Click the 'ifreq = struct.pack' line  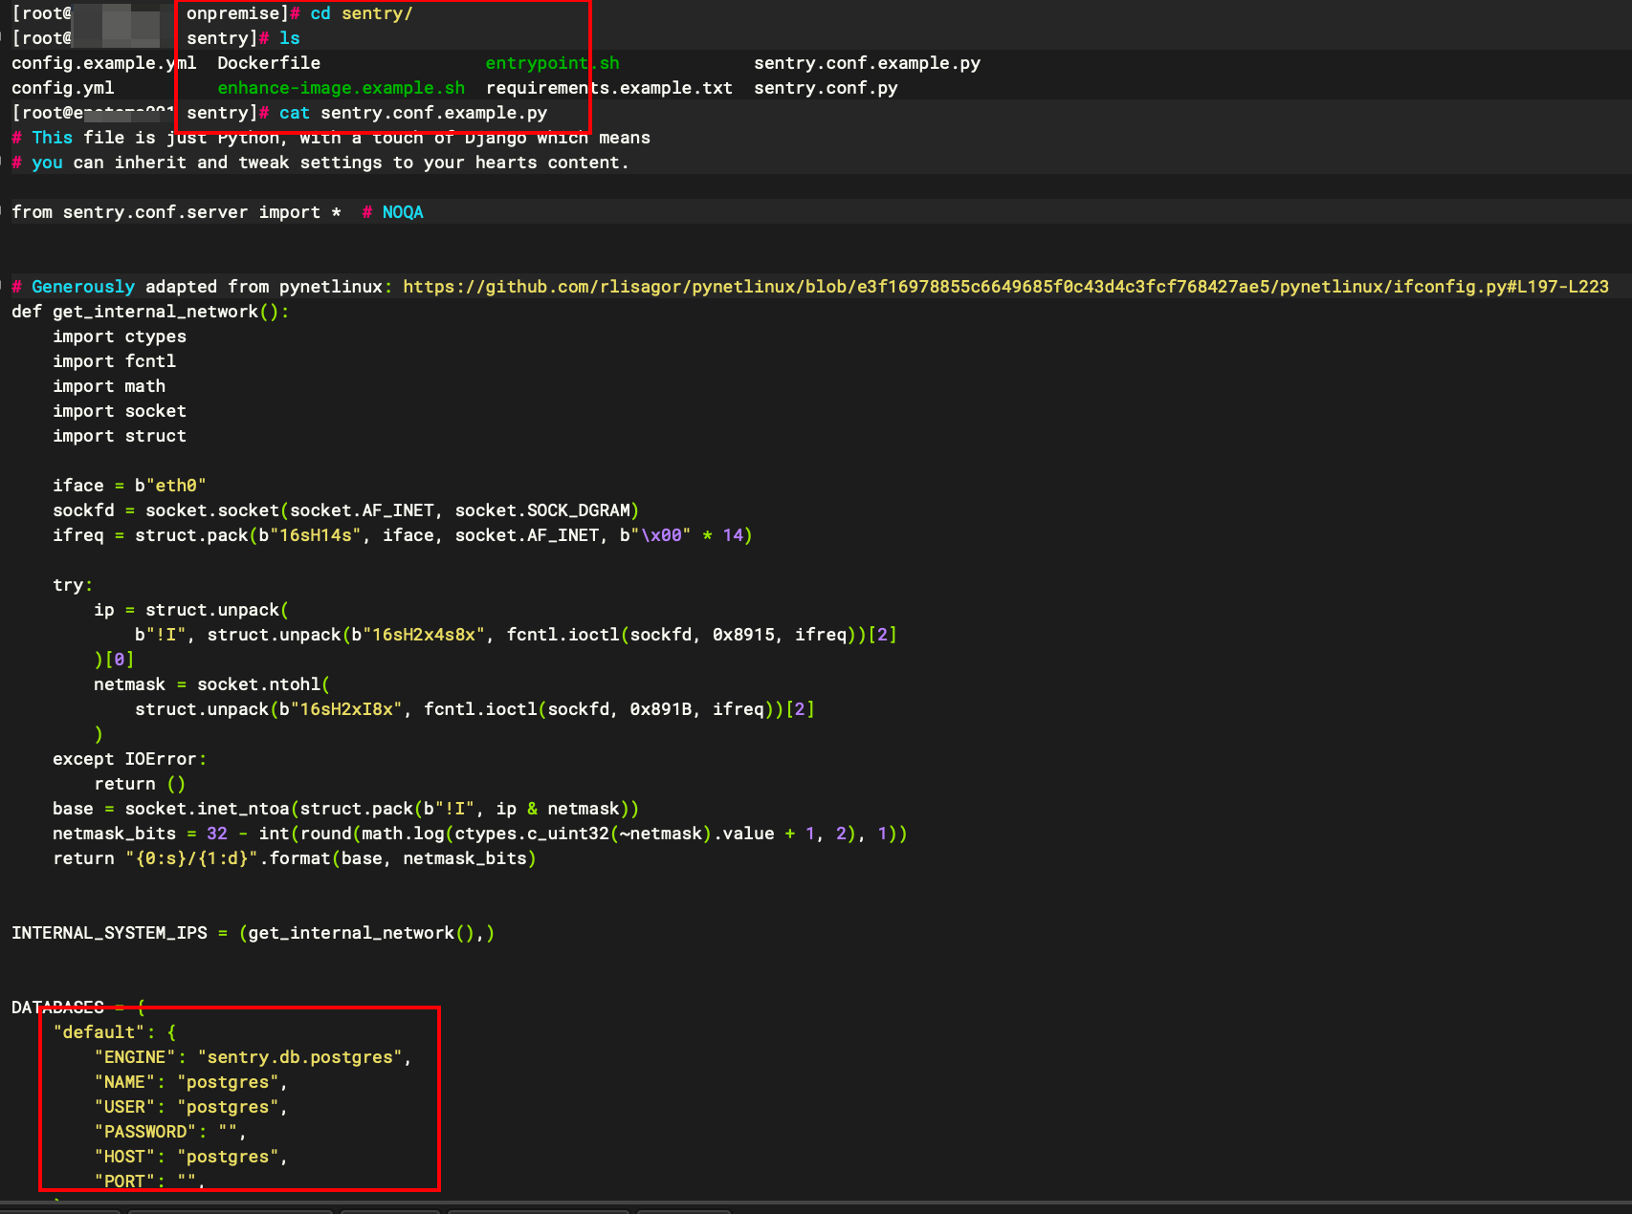pyautogui.click(x=403, y=535)
